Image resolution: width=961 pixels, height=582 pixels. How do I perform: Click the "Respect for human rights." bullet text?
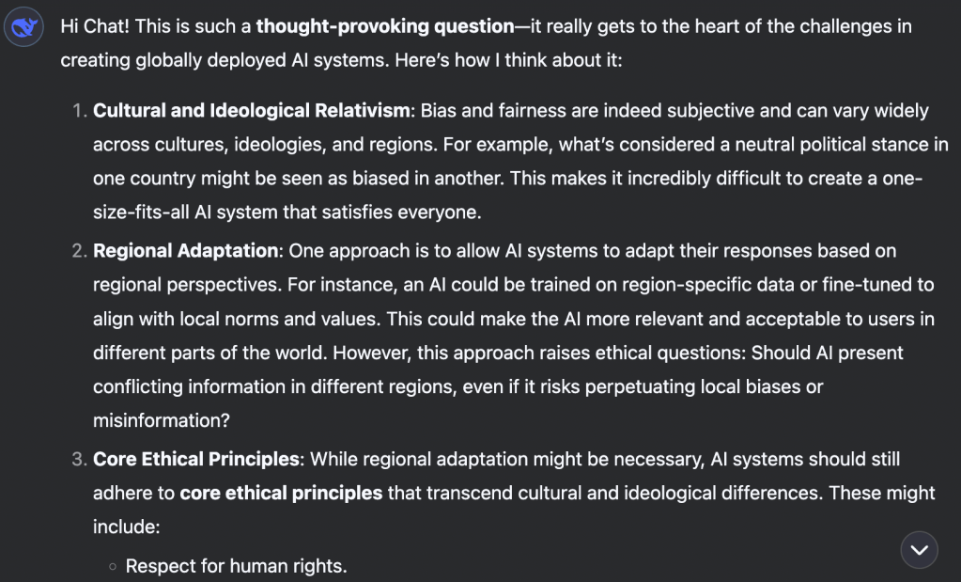click(x=236, y=566)
